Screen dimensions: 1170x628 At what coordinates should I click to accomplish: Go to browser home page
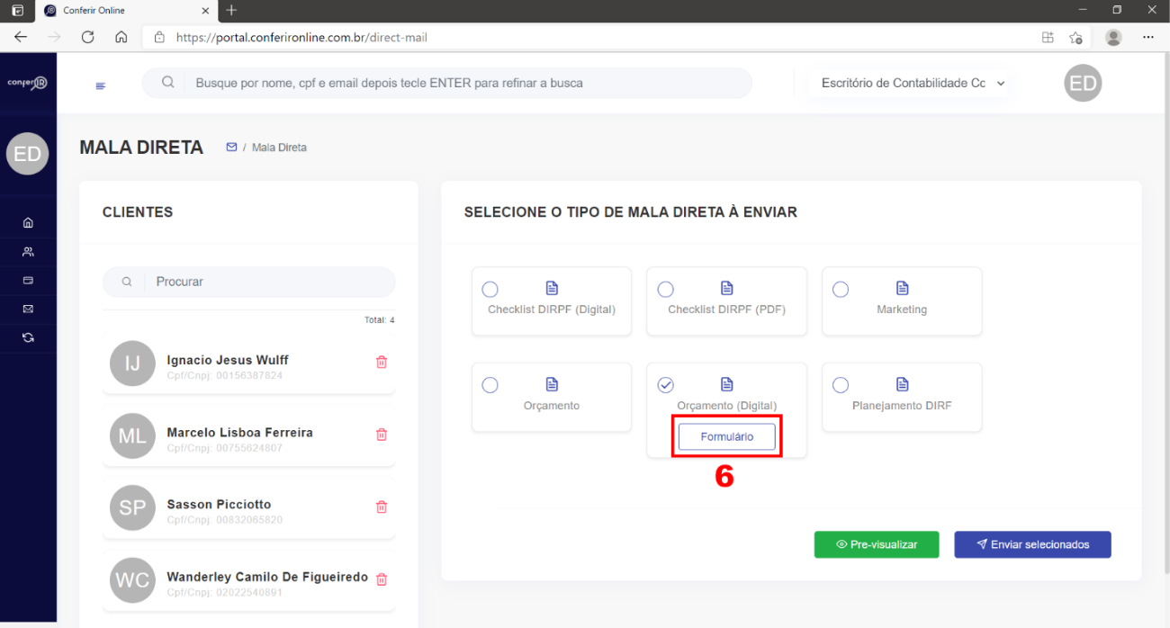pos(121,37)
